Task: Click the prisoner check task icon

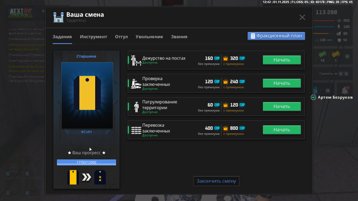Action: point(136,84)
